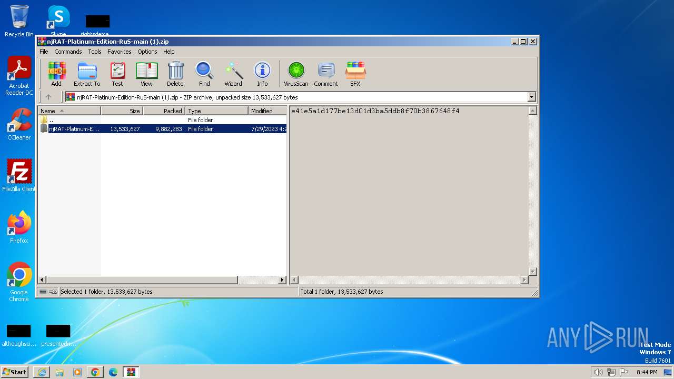Open the presentedri... desktop file
This screenshot has width=674, height=379.
tap(58, 335)
